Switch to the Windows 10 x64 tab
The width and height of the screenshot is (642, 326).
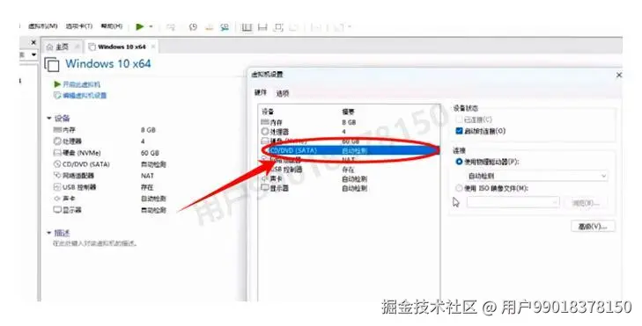click(122, 47)
